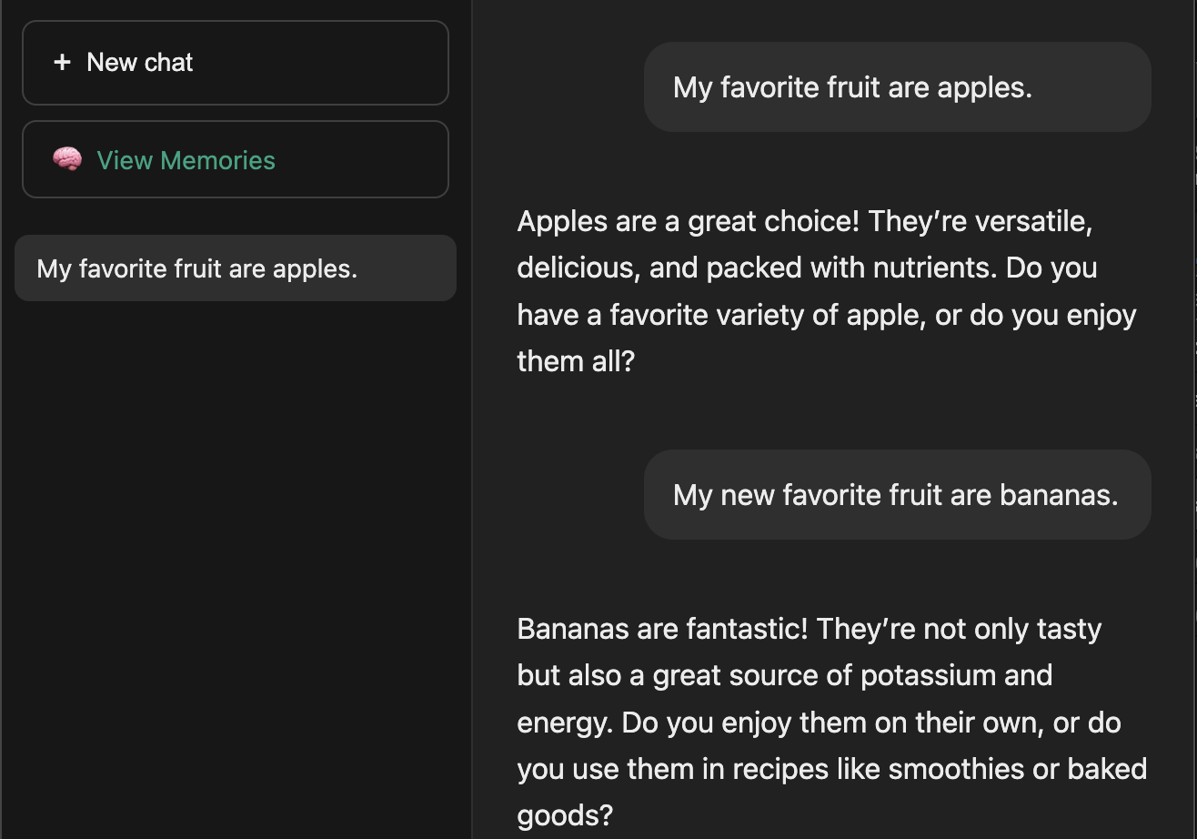This screenshot has height=839, width=1197.
Task: Click the brain icon for memories
Action: tap(67, 160)
